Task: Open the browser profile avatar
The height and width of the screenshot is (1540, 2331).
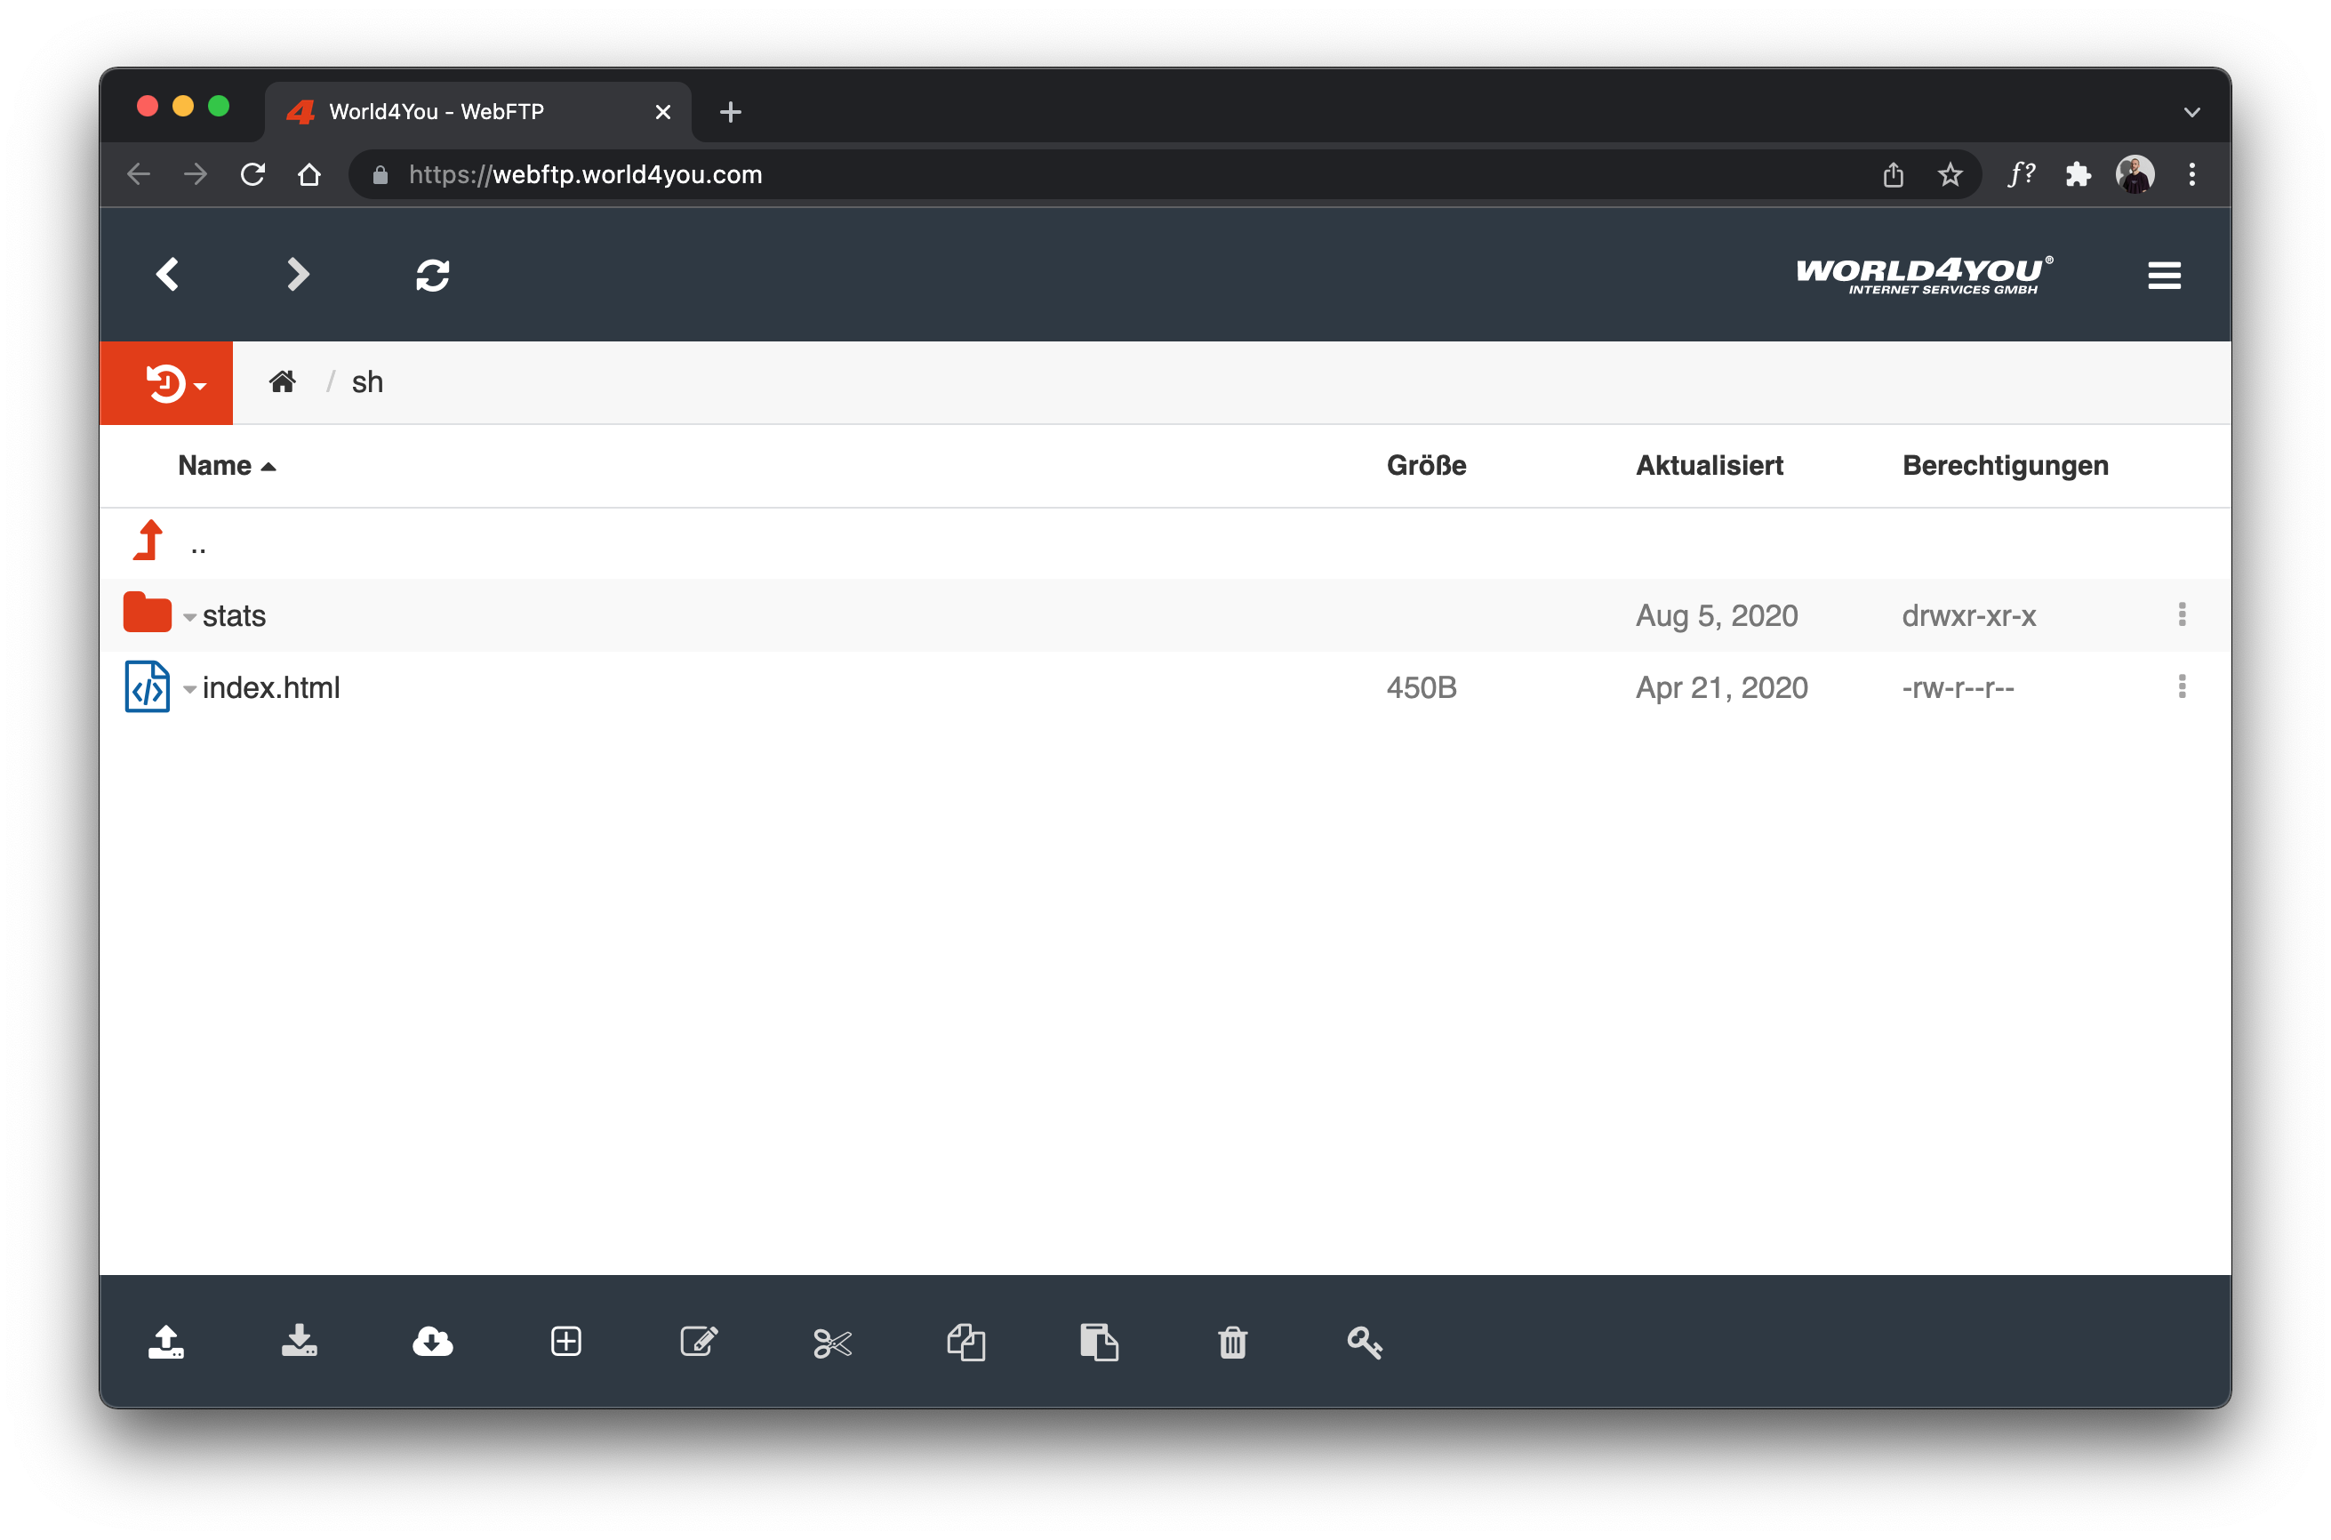Action: [2135, 175]
